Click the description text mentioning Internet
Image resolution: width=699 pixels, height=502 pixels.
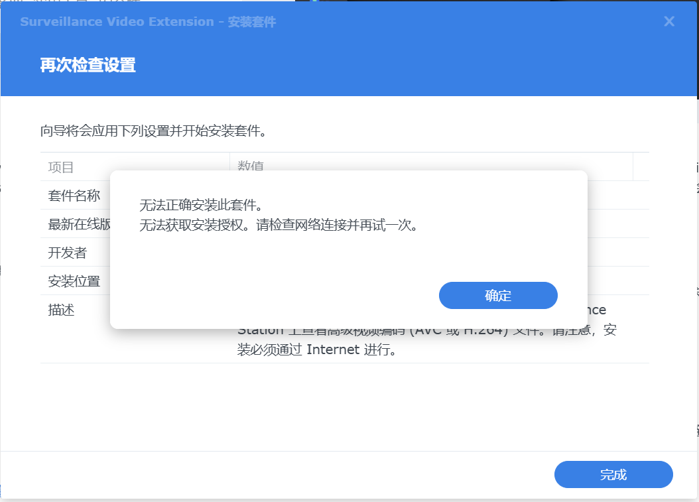[316, 349]
